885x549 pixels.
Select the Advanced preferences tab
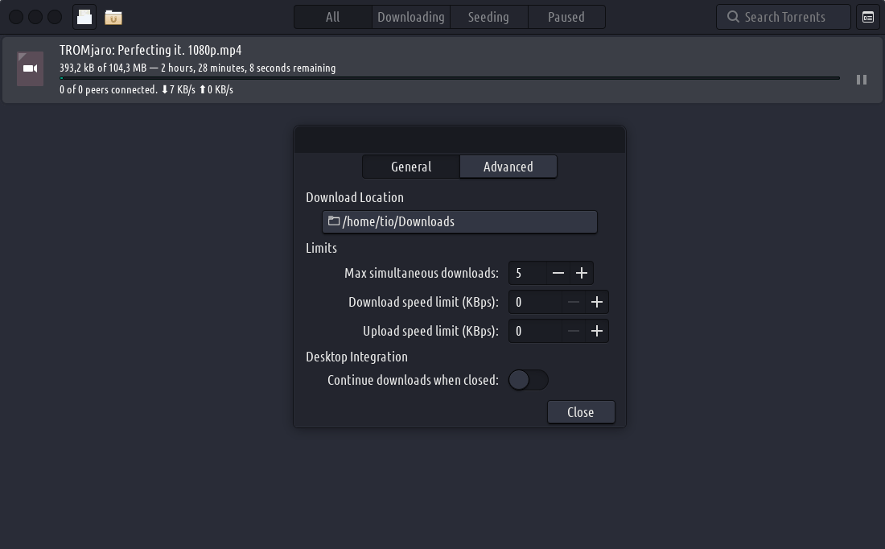coord(508,167)
